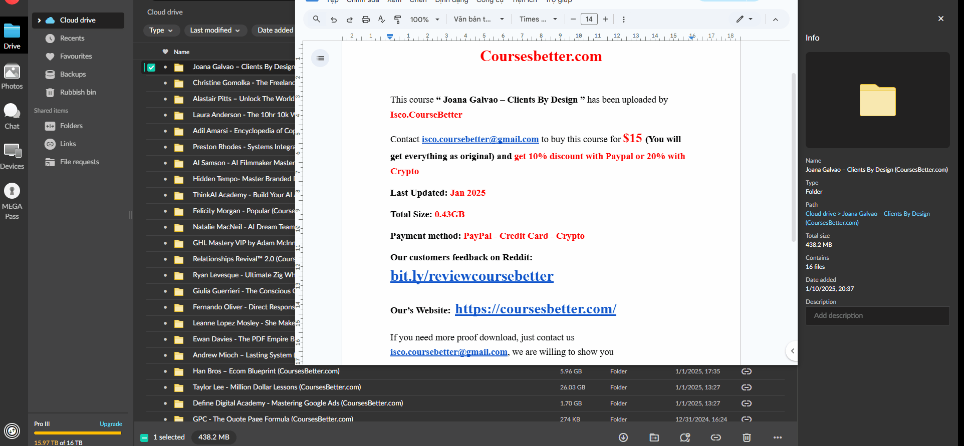
Task: Expand the Cloud drive tree node
Action: click(x=39, y=21)
